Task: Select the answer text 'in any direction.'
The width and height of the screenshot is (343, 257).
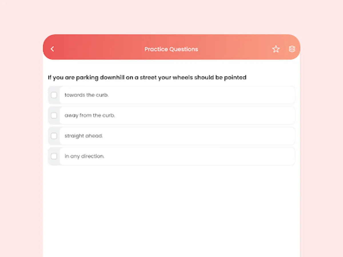Action: coord(85,156)
